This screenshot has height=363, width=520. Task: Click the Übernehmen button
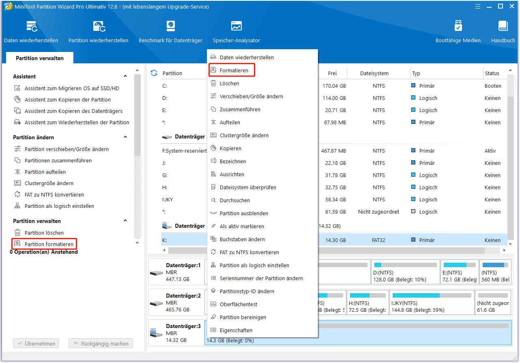pos(36,344)
